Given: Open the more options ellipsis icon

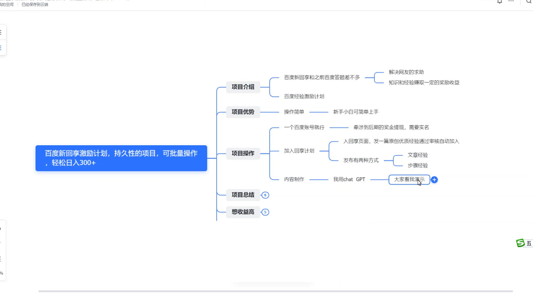Looking at the screenshot, I should point(511,1).
